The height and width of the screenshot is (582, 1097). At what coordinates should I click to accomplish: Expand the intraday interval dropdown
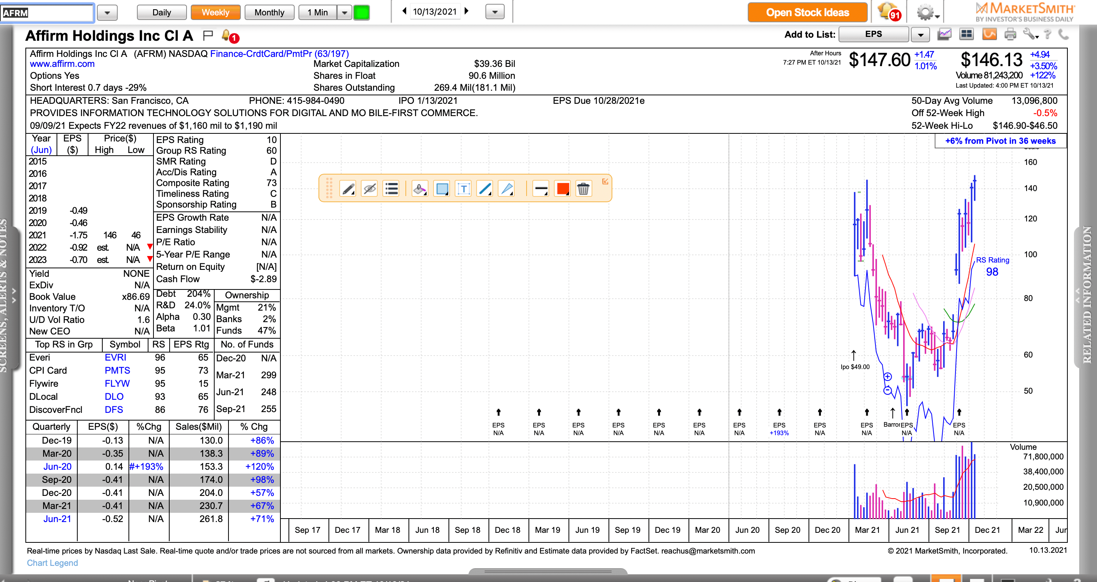tap(345, 12)
